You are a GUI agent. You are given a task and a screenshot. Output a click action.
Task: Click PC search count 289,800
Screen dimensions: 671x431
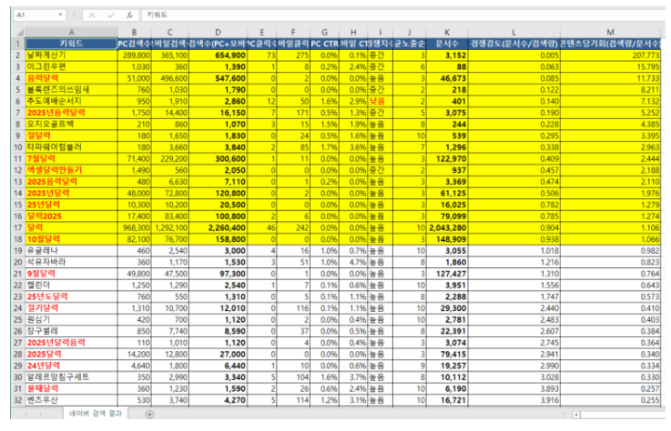[x=134, y=55]
